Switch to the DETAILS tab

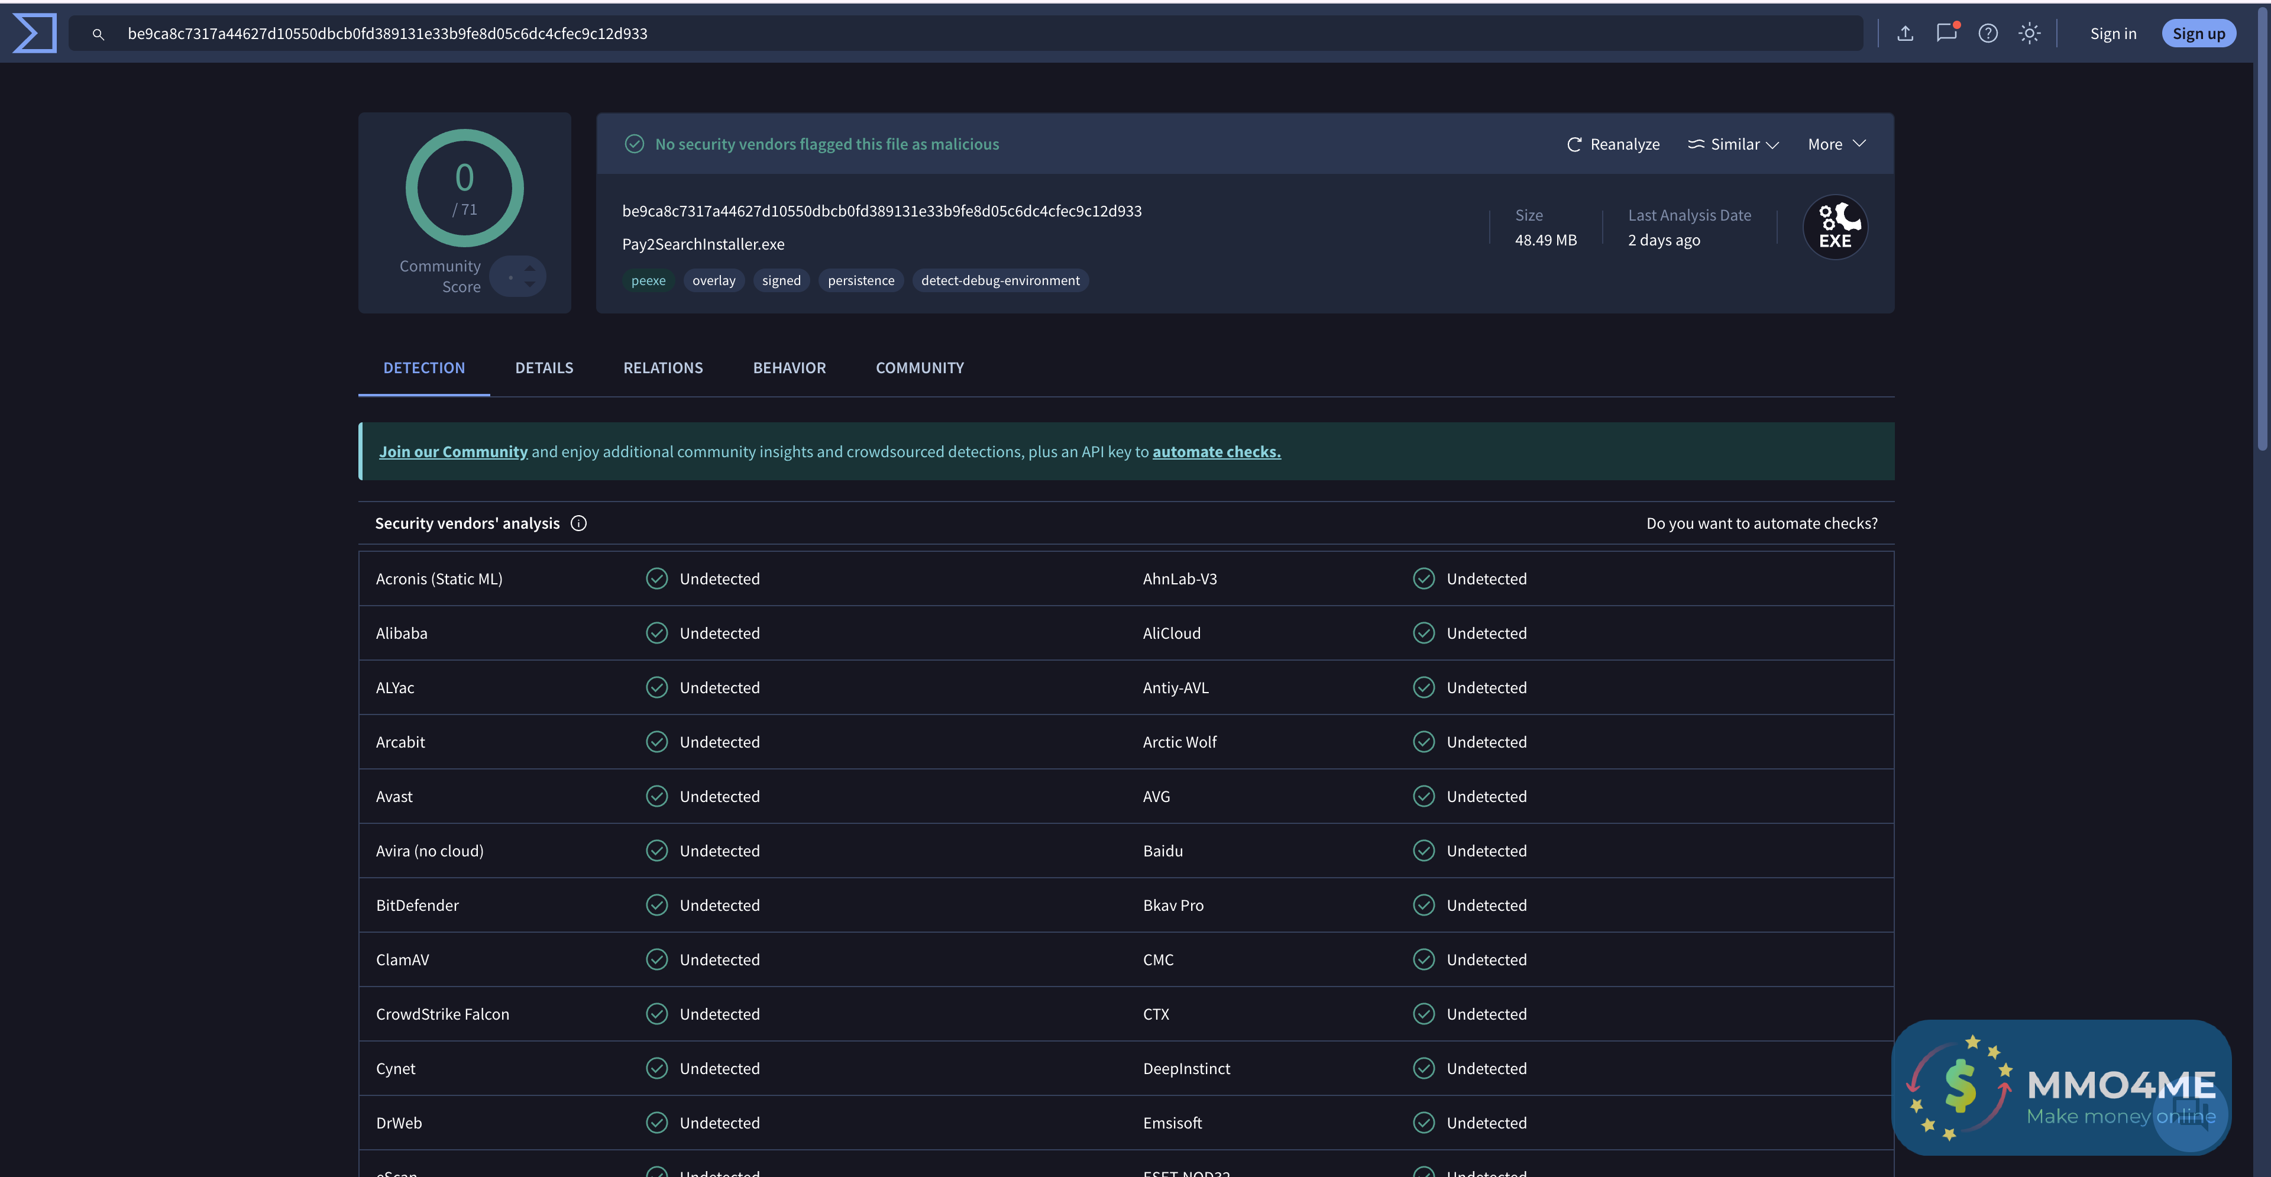tap(544, 368)
